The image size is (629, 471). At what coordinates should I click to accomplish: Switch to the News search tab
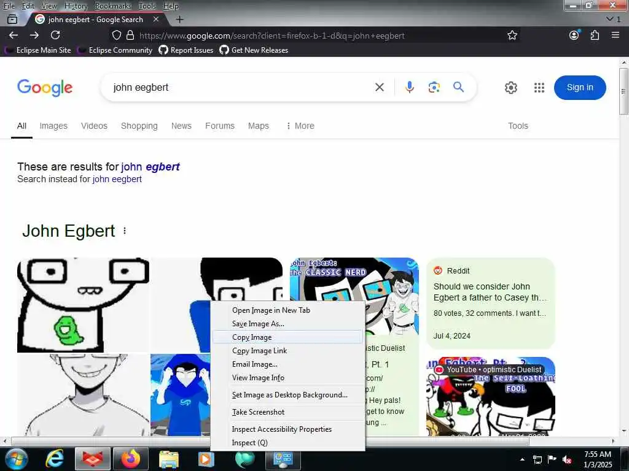click(x=181, y=126)
